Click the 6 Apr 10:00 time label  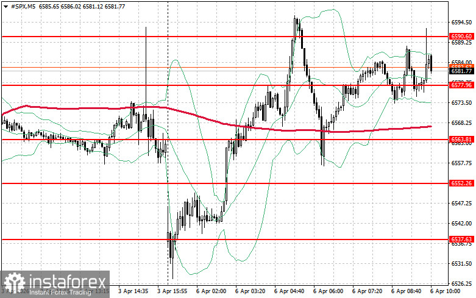click(445, 291)
